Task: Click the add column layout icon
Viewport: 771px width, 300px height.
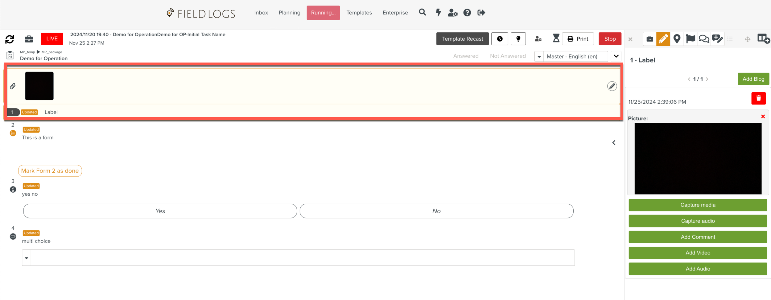Action: (764, 39)
